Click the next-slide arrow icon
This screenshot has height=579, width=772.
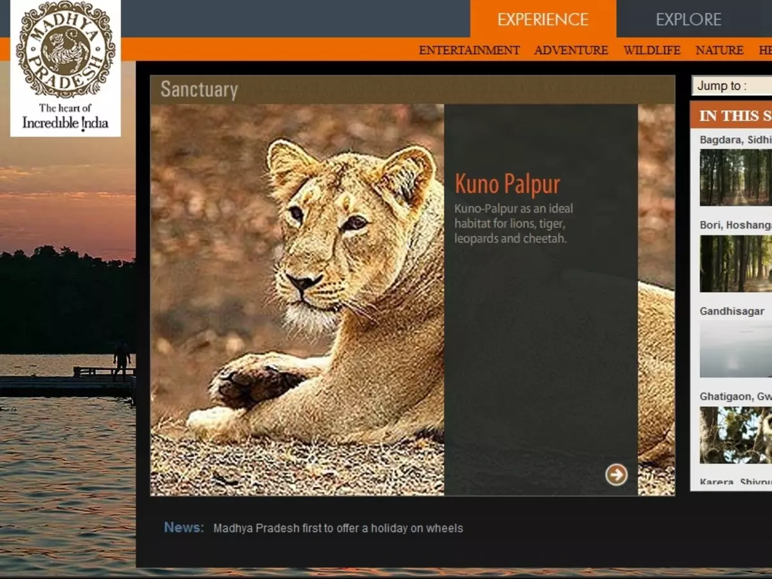coord(617,474)
